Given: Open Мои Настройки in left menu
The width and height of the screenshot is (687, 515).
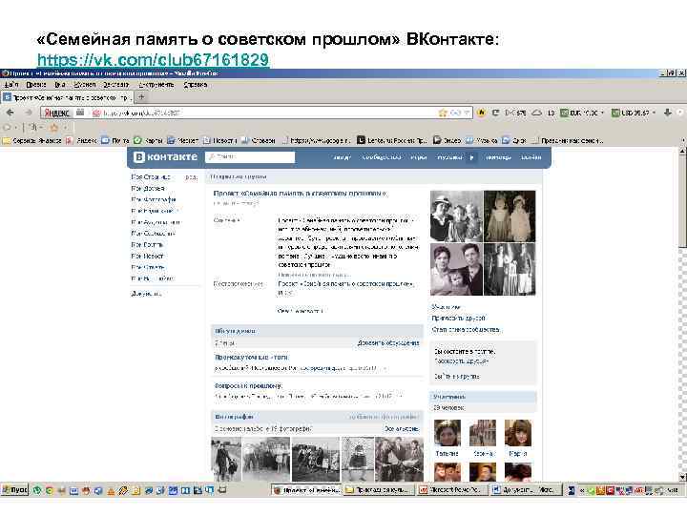Looking at the screenshot, I should tap(153, 278).
